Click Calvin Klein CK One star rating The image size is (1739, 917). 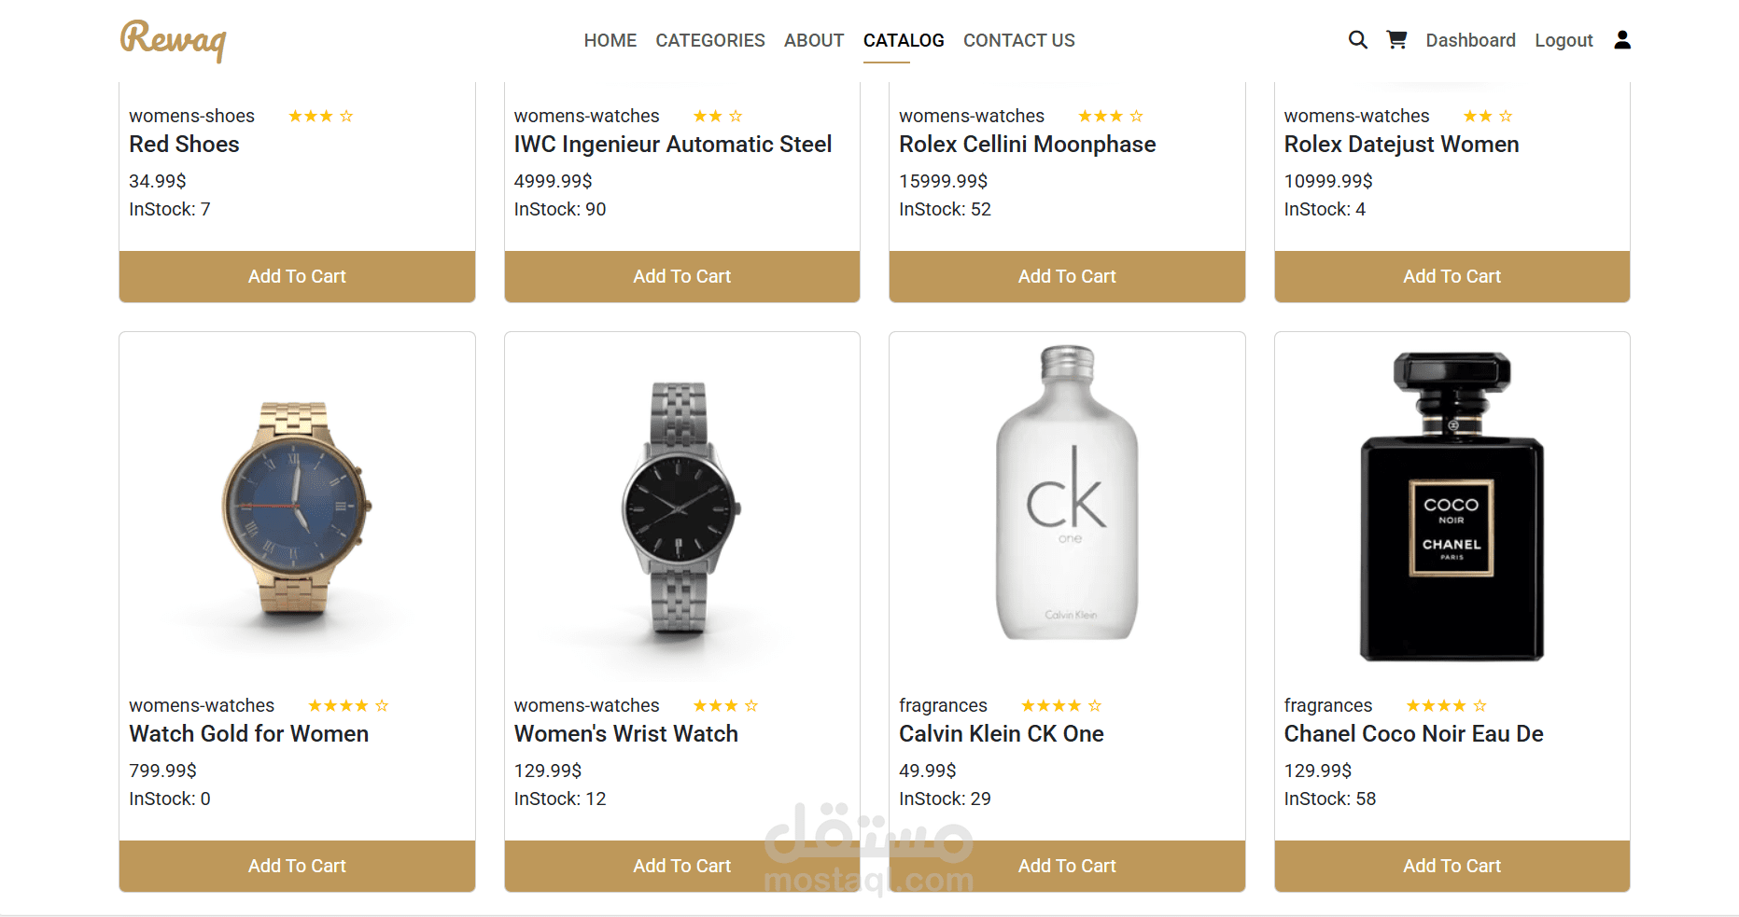coord(1060,706)
